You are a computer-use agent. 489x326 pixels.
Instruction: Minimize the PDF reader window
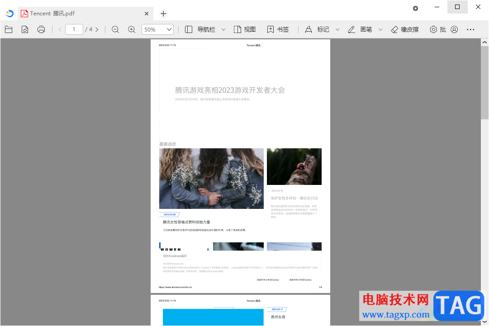coord(437,7)
